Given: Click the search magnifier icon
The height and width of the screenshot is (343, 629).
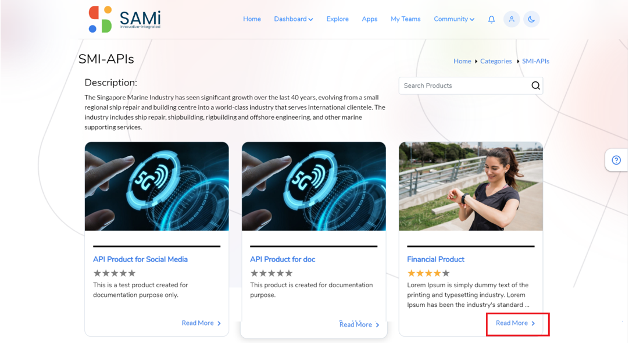Looking at the screenshot, I should (535, 85).
